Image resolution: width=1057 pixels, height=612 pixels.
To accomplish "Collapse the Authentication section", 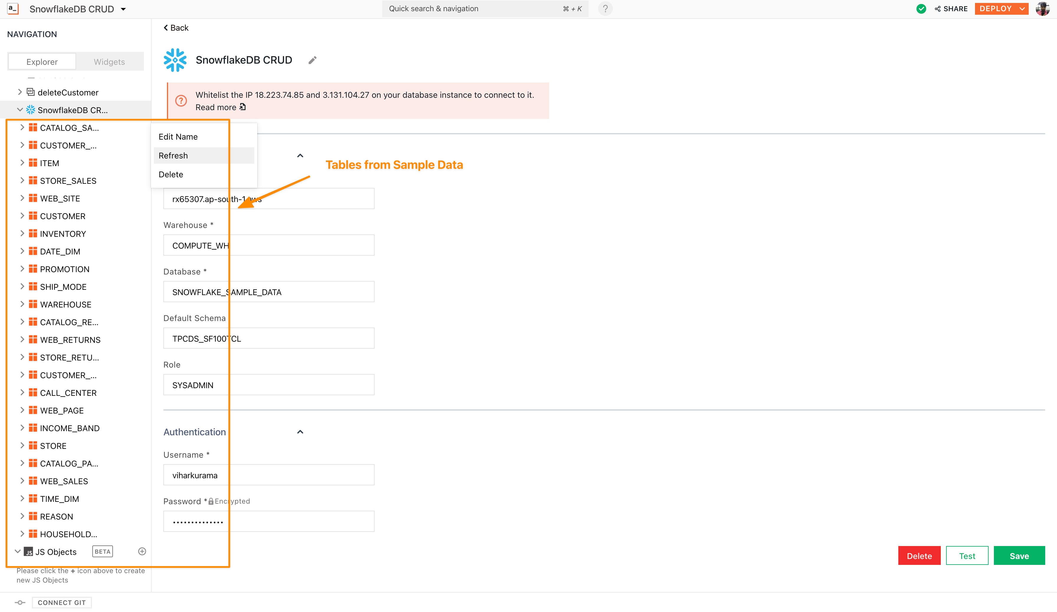I will coord(300,432).
